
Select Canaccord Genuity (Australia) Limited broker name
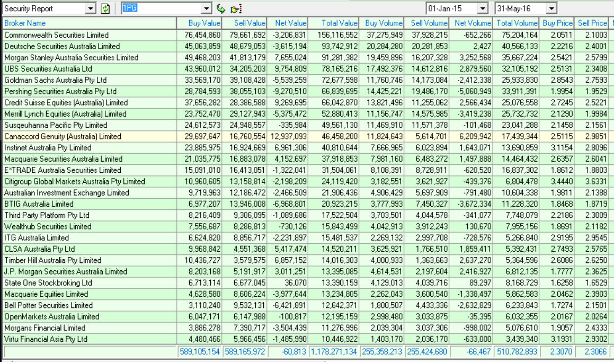click(63, 136)
